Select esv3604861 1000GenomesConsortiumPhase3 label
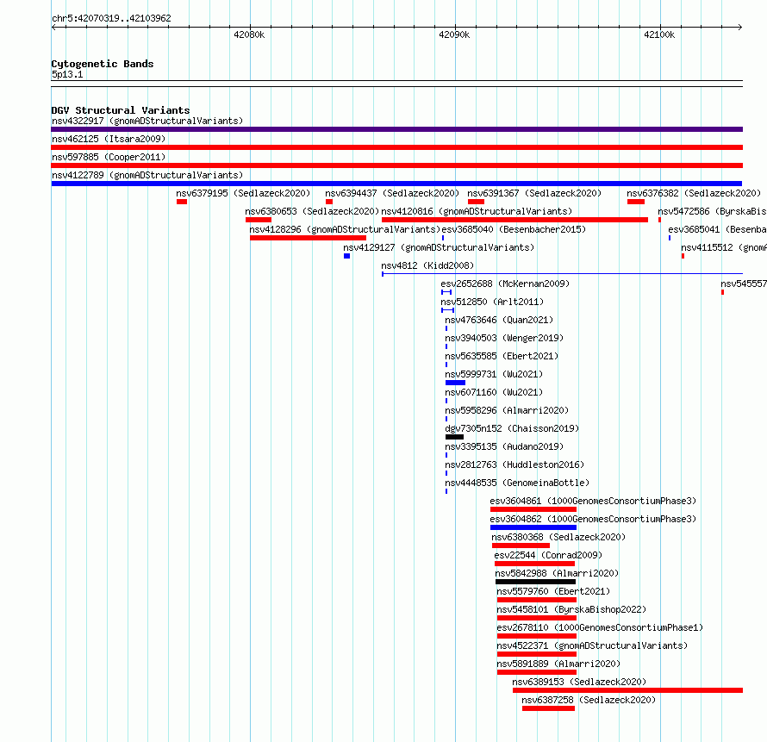 click(x=593, y=501)
